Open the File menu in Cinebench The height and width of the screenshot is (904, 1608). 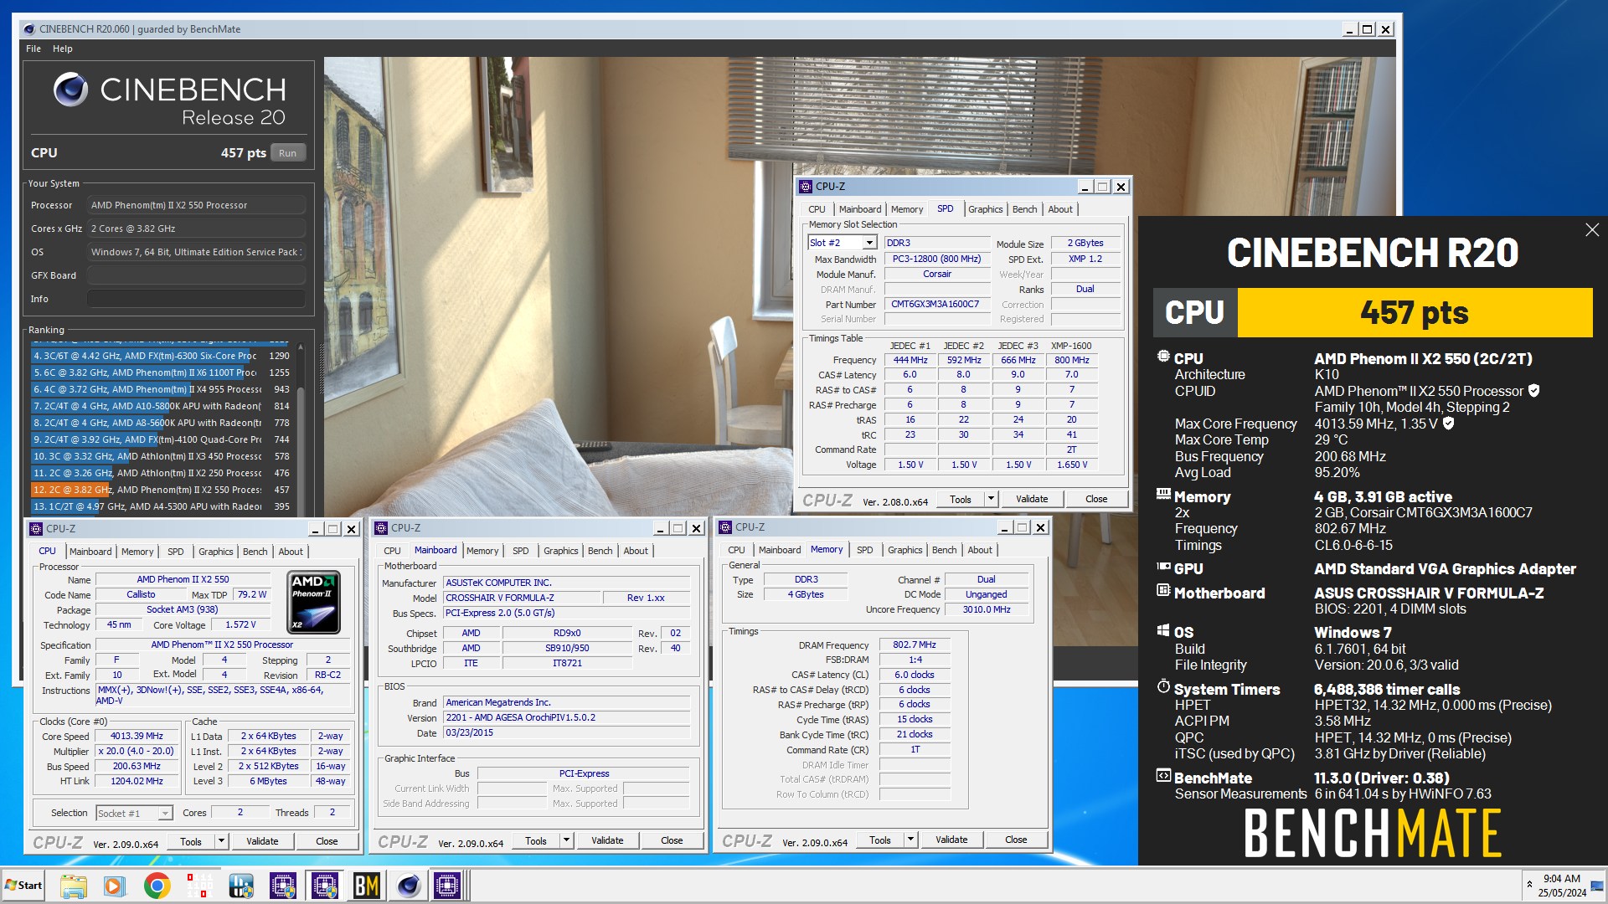pyautogui.click(x=33, y=49)
